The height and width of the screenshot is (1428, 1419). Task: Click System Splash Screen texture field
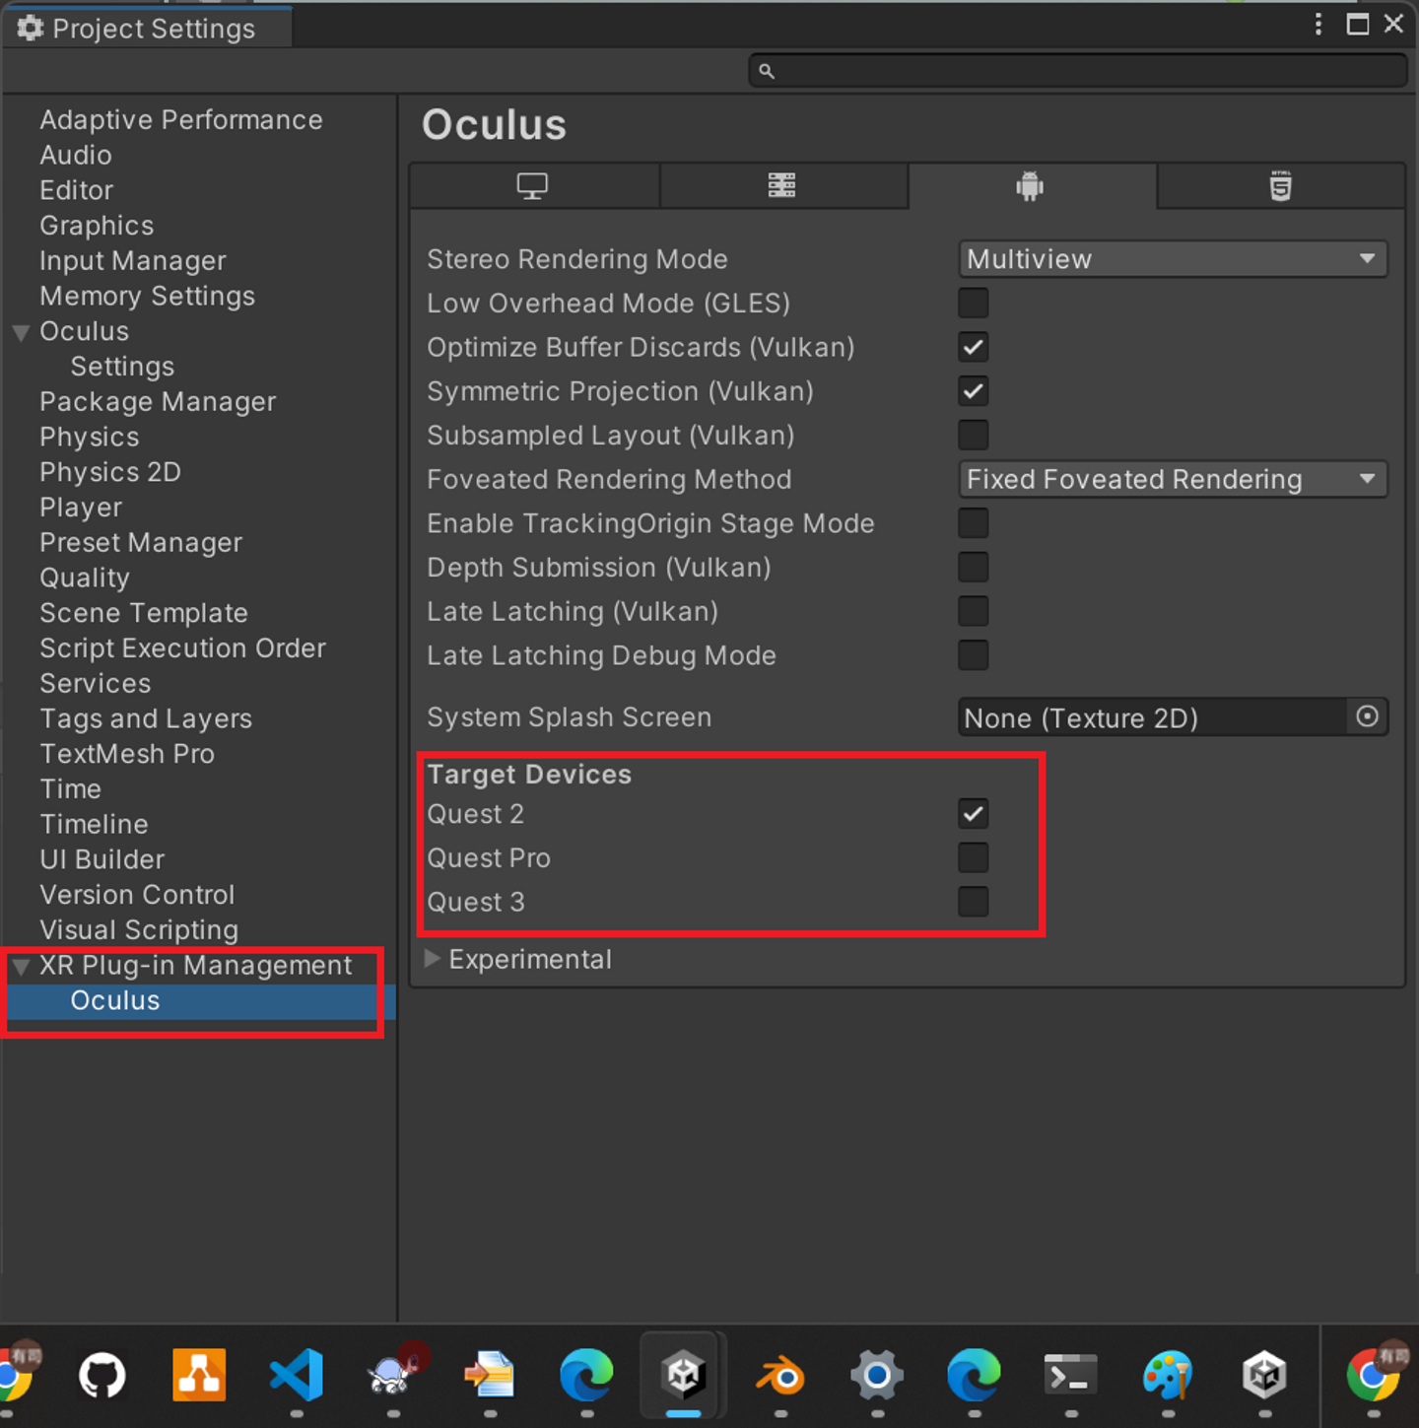click(1153, 717)
